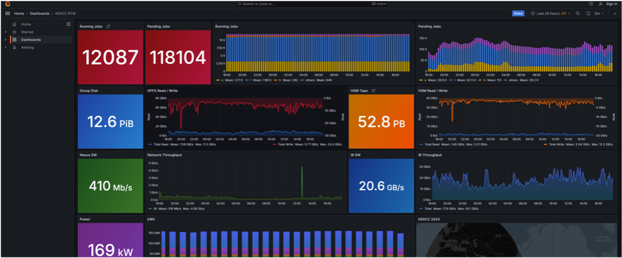Click the zoom out time range icon
Image resolution: width=622 pixels, height=258 pixels.
point(578,13)
